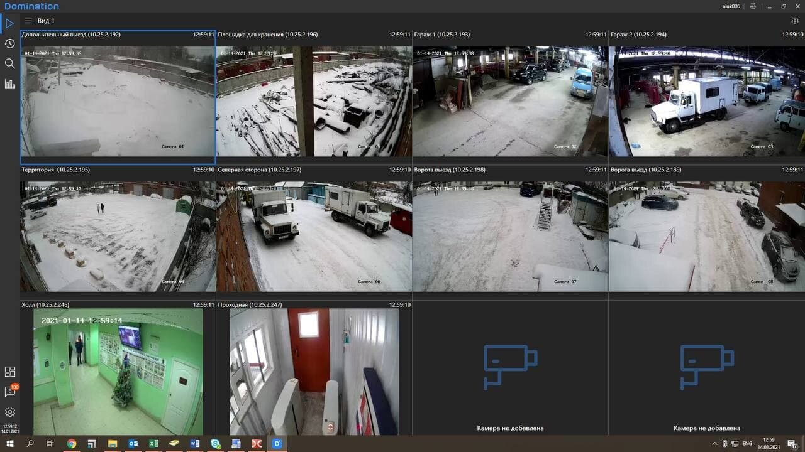Switch to Word on the taskbar
The width and height of the screenshot is (805, 452).
[x=195, y=444]
